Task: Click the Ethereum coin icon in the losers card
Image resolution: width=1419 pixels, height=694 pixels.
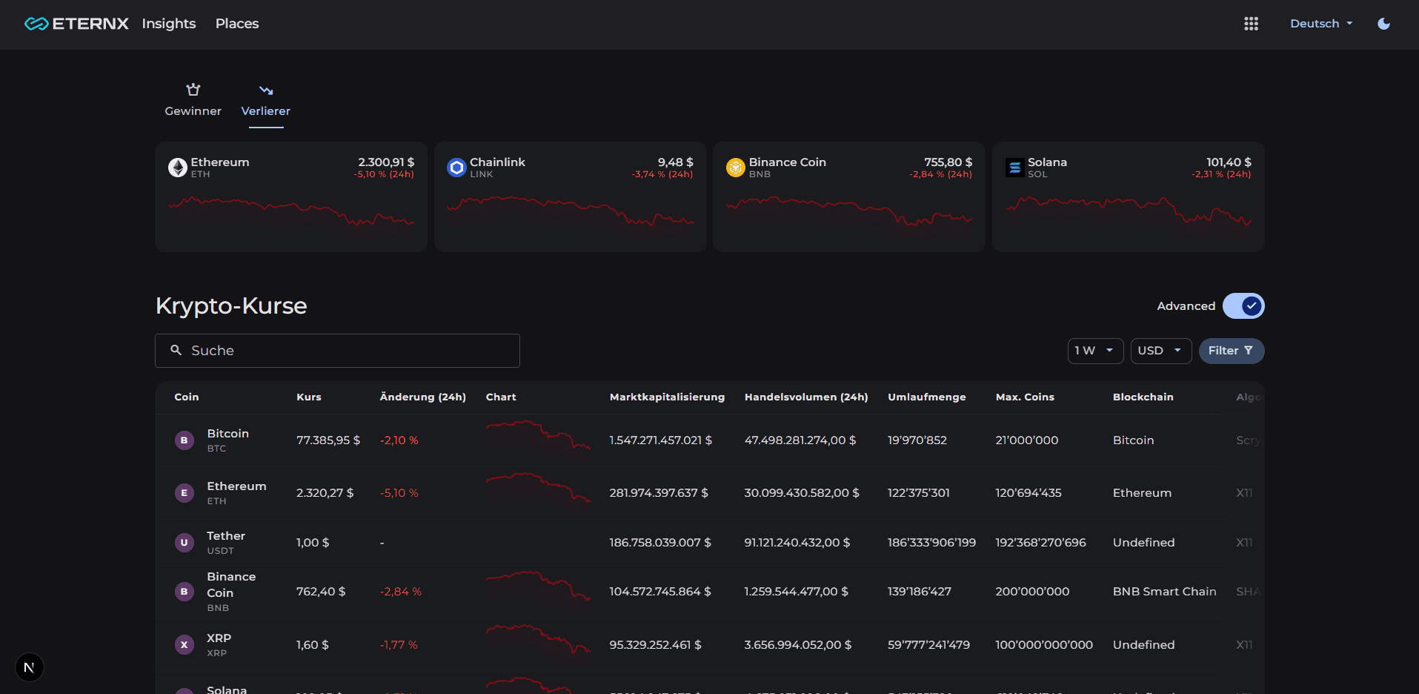Action: (x=178, y=168)
